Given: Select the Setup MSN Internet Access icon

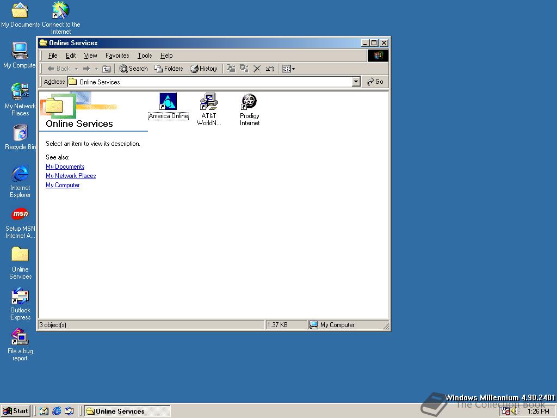Looking at the screenshot, I should tap(20, 222).
